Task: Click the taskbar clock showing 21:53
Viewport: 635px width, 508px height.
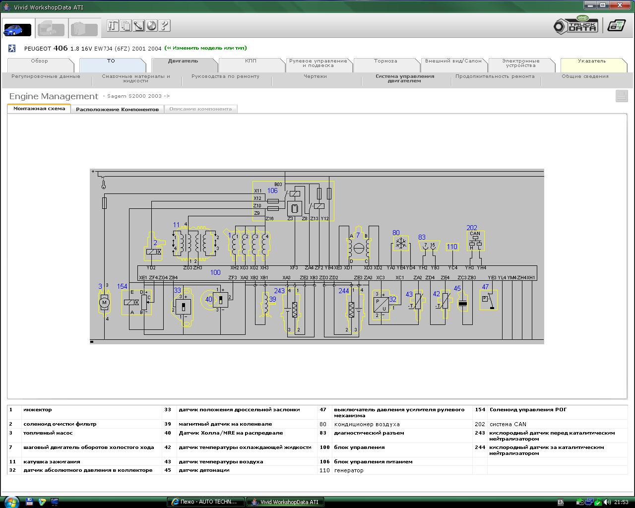Action: point(621,503)
